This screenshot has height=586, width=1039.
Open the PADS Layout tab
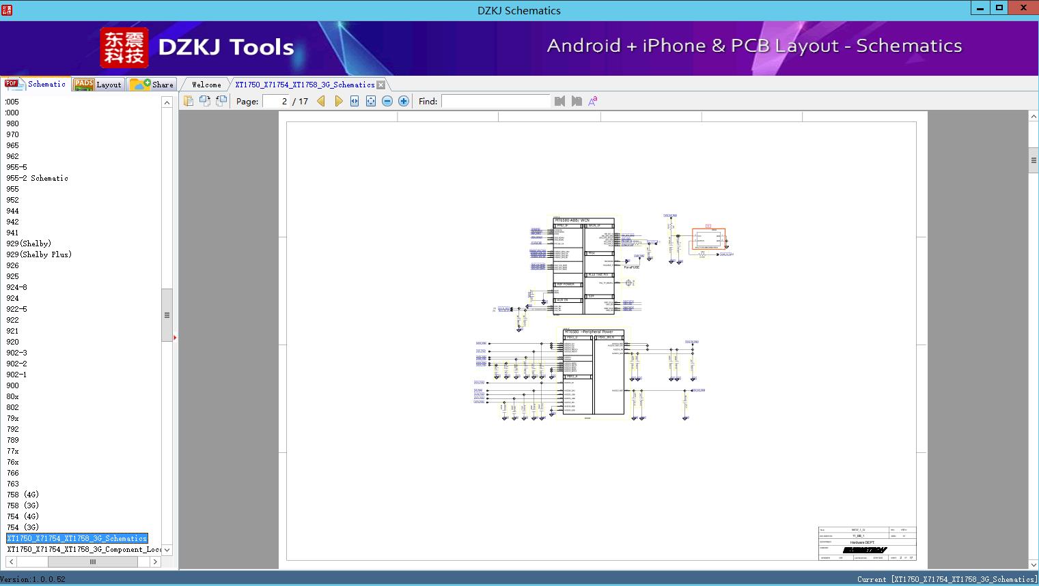pos(98,85)
